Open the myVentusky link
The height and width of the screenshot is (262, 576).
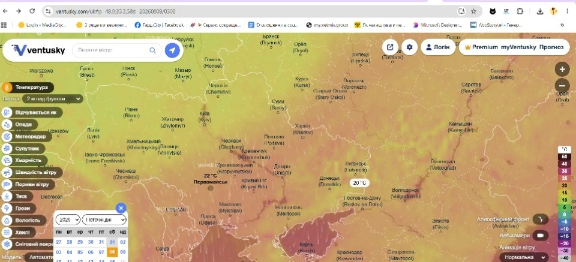coord(518,47)
